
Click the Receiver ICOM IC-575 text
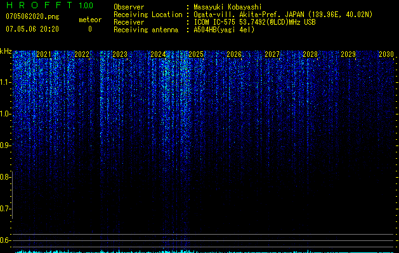coord(254,22)
